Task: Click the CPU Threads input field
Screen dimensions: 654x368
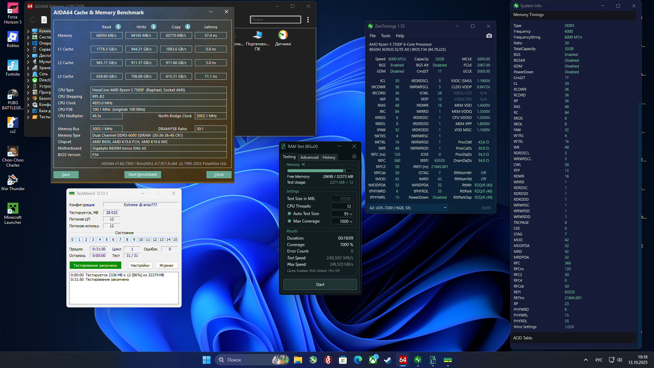Action: [x=342, y=206]
